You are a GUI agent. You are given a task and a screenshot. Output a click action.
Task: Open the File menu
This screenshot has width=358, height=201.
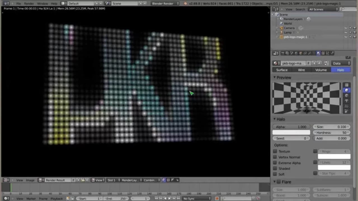pos(18,3)
